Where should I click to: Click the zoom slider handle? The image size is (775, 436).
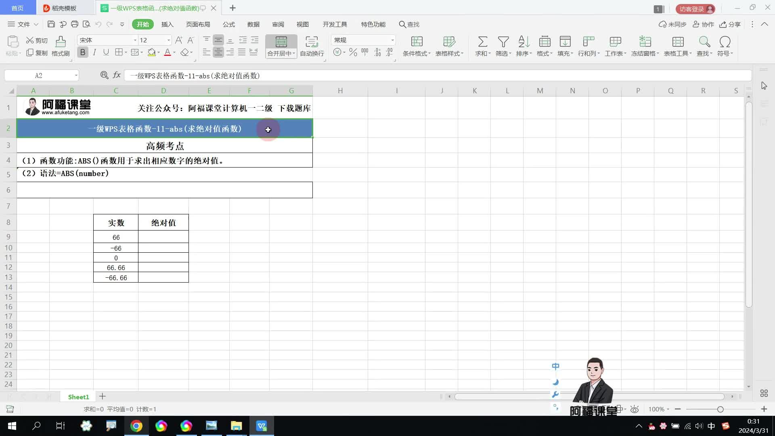click(720, 409)
